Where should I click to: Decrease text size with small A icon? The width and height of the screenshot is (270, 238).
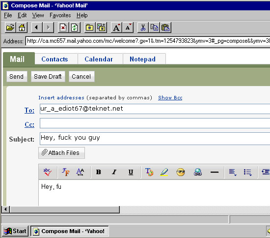tap(128, 28)
